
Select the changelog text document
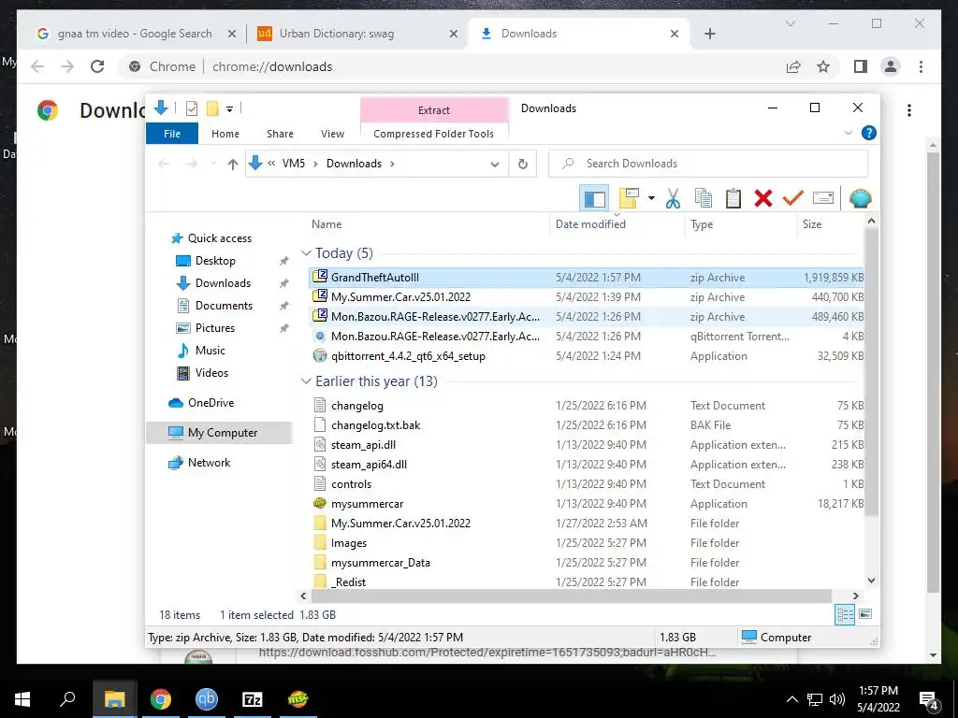[587, 406]
